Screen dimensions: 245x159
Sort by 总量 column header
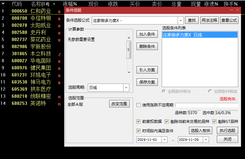tap(176, 4)
